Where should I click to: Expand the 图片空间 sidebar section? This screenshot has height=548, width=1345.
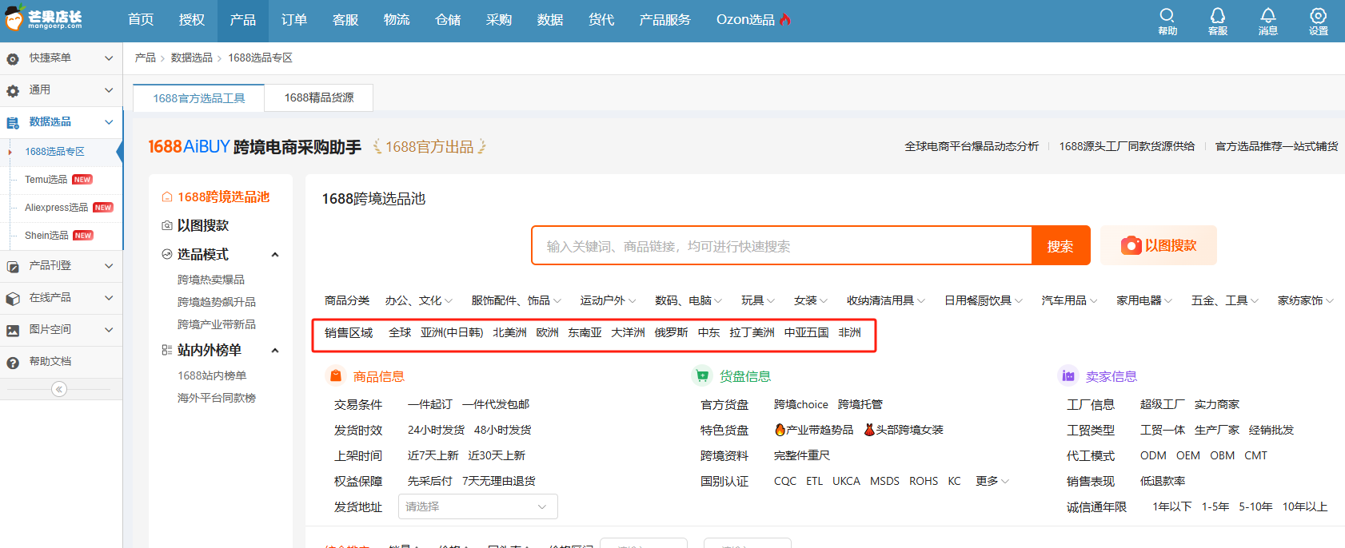[x=109, y=329]
